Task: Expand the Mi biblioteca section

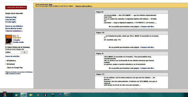Action: pos(11,61)
